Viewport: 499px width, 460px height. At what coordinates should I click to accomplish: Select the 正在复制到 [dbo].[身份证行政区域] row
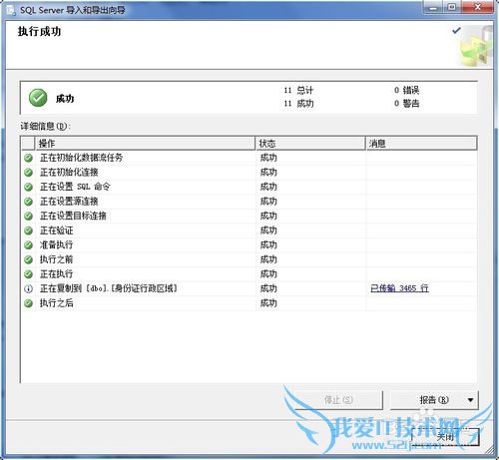[249, 288]
